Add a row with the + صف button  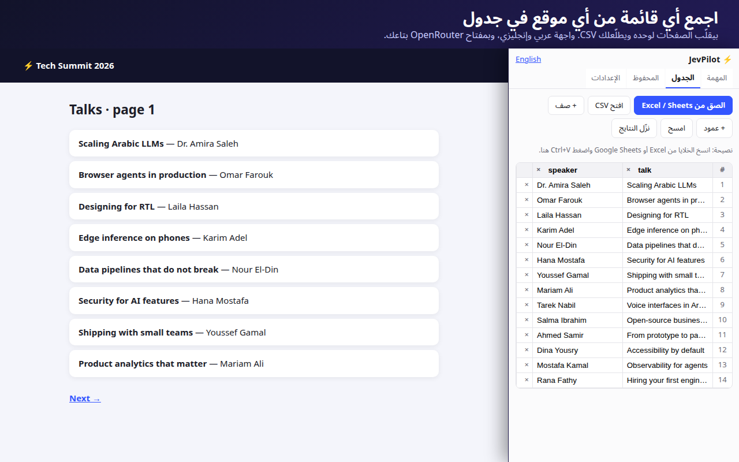point(566,106)
